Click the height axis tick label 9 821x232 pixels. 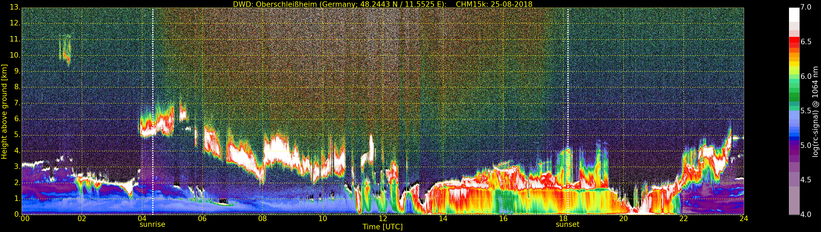pos(17,72)
